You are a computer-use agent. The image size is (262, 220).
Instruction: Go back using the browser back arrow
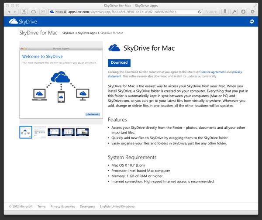(9, 12)
